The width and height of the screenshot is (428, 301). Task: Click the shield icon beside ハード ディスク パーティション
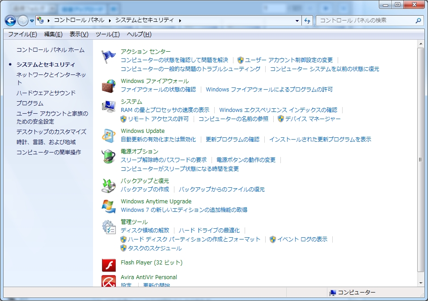pyautogui.click(x=123, y=239)
